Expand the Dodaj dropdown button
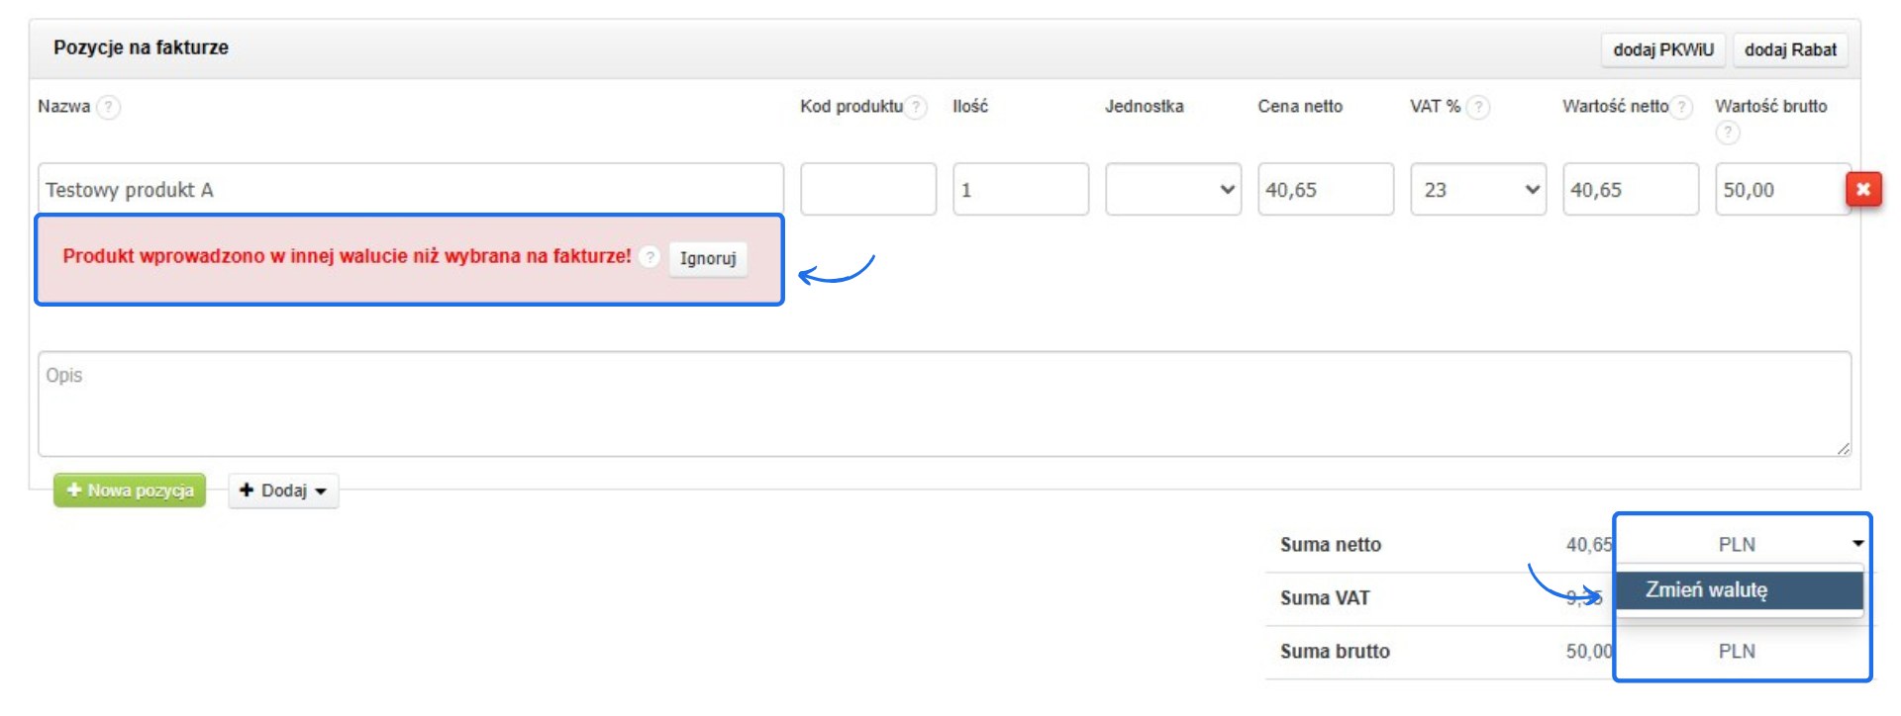Screen dimensions: 1901x716 point(284,491)
